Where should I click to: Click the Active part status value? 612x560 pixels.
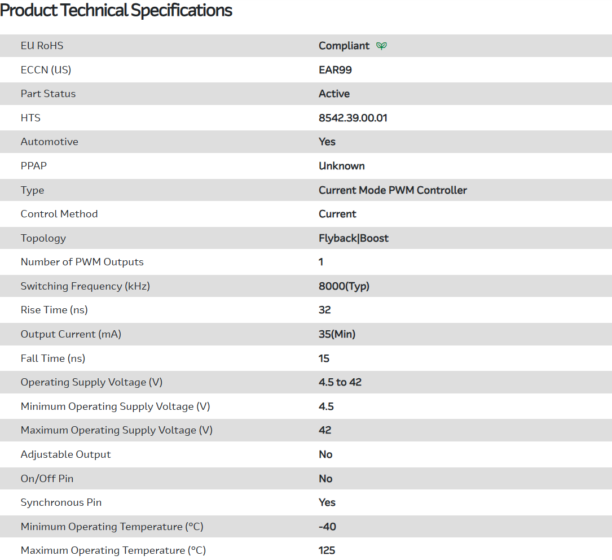[334, 94]
